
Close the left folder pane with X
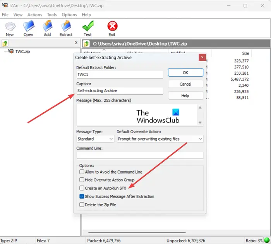[x=76, y=43]
